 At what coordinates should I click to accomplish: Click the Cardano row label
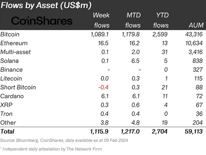point(12,96)
